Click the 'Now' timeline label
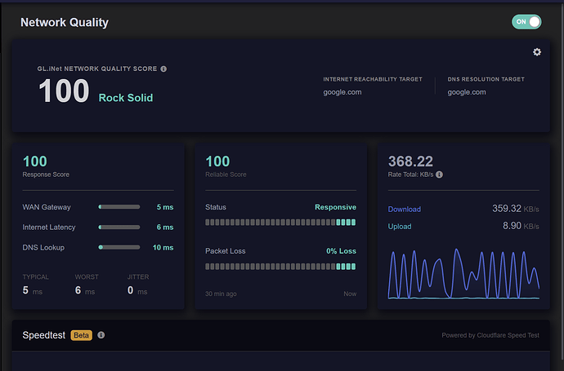564x371 pixels. [x=350, y=294]
